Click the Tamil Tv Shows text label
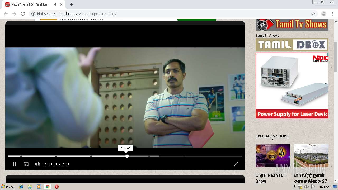 coord(267,35)
